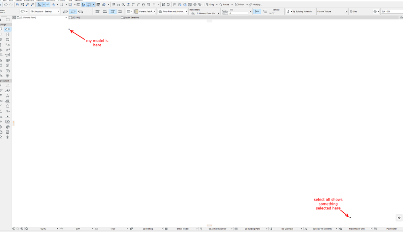Expand the Custom Texture arrow
Image resolution: width=403 pixels, height=232 pixels.
(346, 12)
